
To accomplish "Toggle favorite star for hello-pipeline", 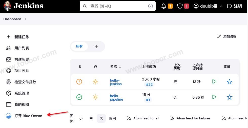I will 229,97.
